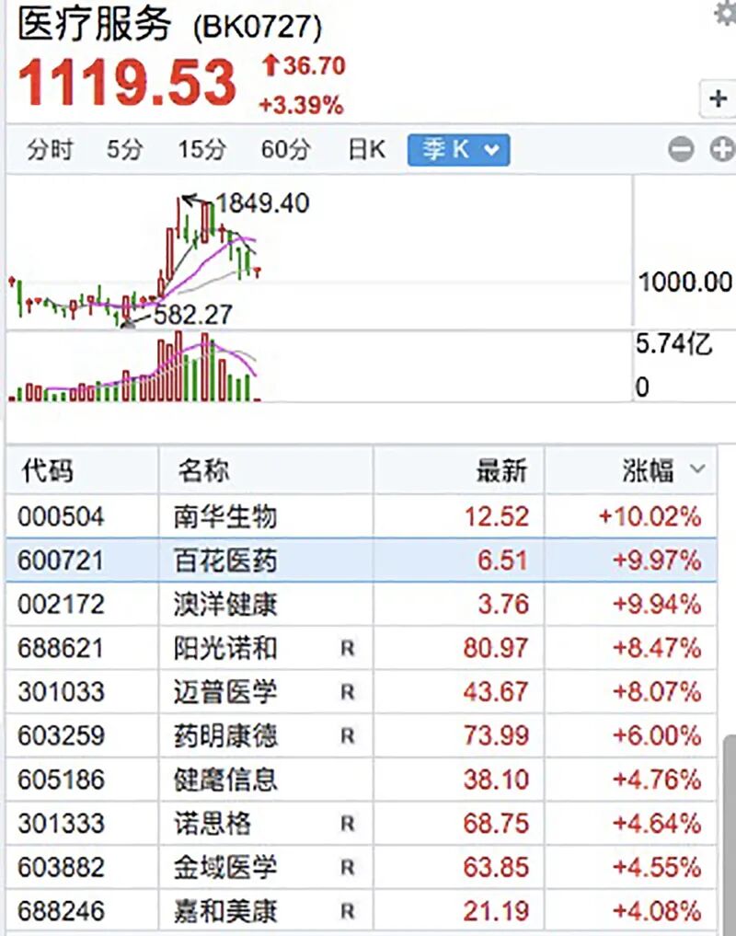The image size is (736, 936).
Task: Click the 最新 column header
Action: click(x=501, y=469)
